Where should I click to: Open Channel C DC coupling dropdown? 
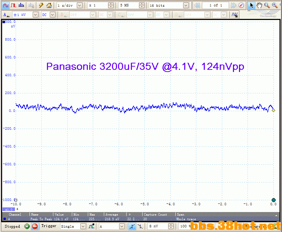(166, 15)
